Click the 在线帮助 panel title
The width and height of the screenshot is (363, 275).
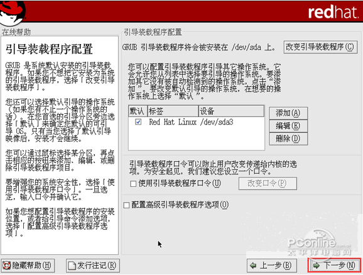tap(16, 32)
